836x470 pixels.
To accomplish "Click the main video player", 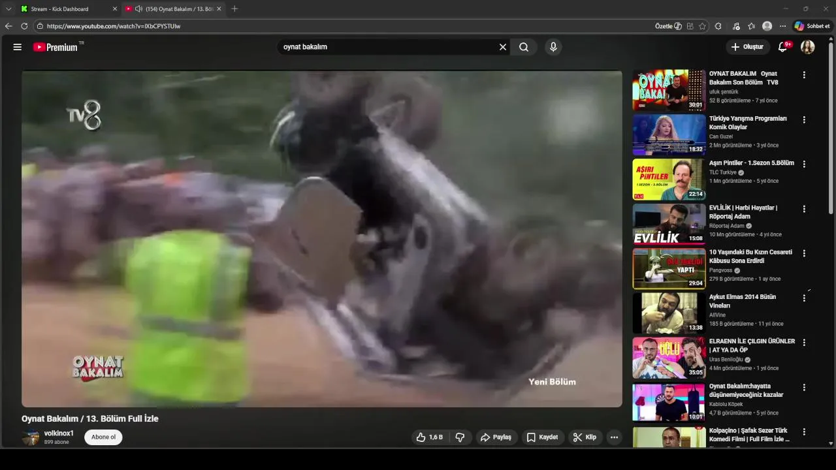I will [321, 239].
